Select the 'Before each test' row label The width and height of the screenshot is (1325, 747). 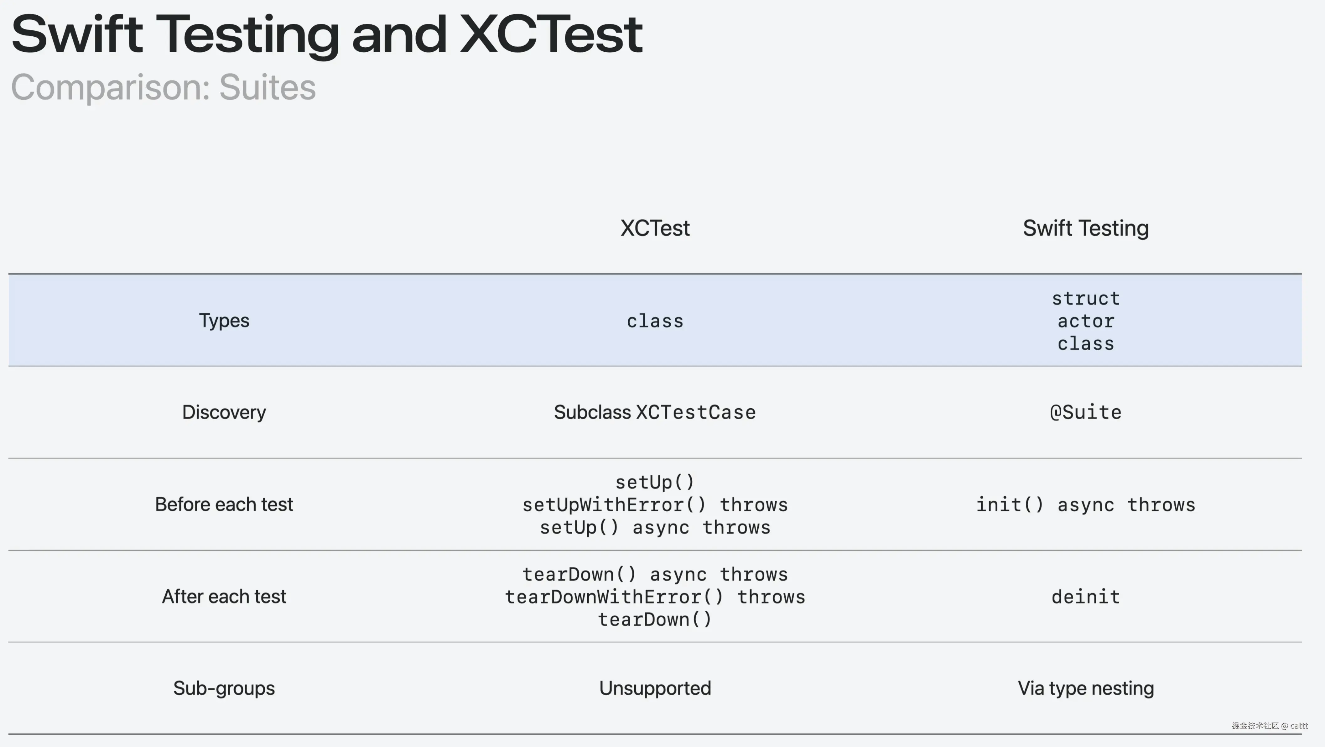pos(224,504)
